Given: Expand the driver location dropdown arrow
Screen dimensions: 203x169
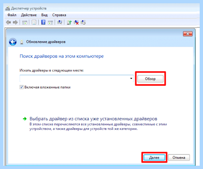Looking at the screenshot, I should point(131,79).
